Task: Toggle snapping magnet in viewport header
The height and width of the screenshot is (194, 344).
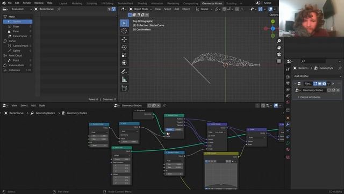Action: click(225, 9)
